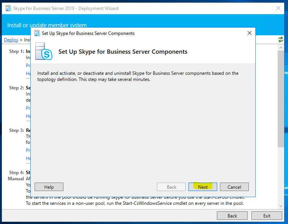
Task: Close the Set Up Skype Components dialog
Action: point(250,33)
